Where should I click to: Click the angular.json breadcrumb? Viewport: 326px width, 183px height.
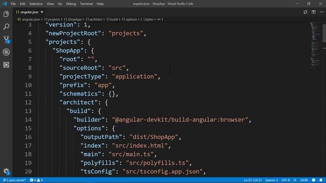[x=31, y=19]
